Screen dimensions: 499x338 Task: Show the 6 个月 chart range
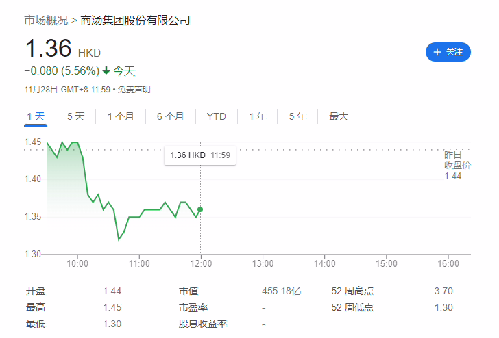point(171,116)
